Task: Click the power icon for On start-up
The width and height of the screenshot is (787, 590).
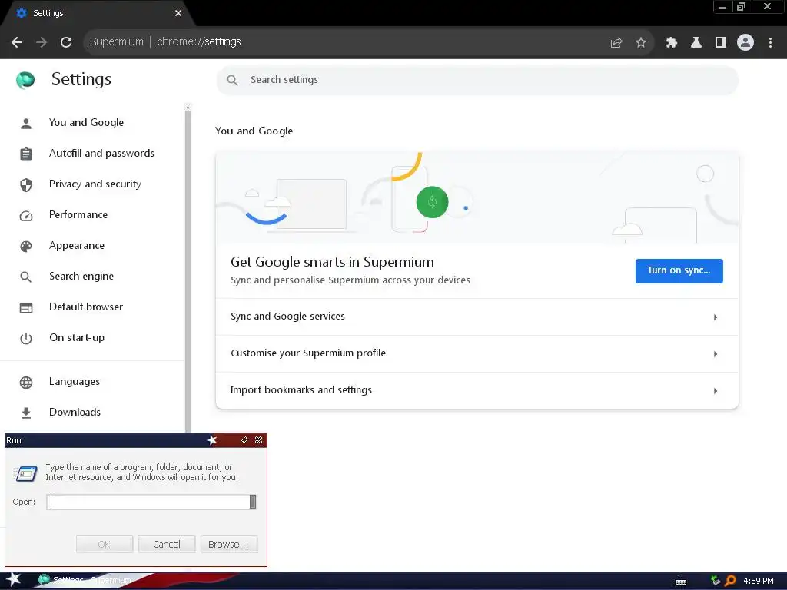Action: click(26, 338)
